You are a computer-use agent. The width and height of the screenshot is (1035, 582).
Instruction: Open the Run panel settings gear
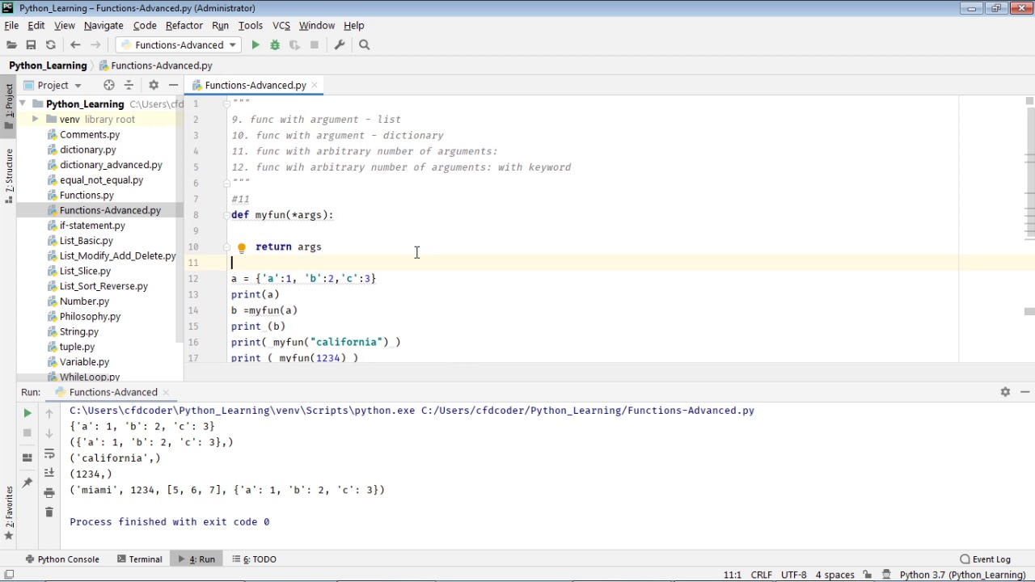[x=1005, y=392]
